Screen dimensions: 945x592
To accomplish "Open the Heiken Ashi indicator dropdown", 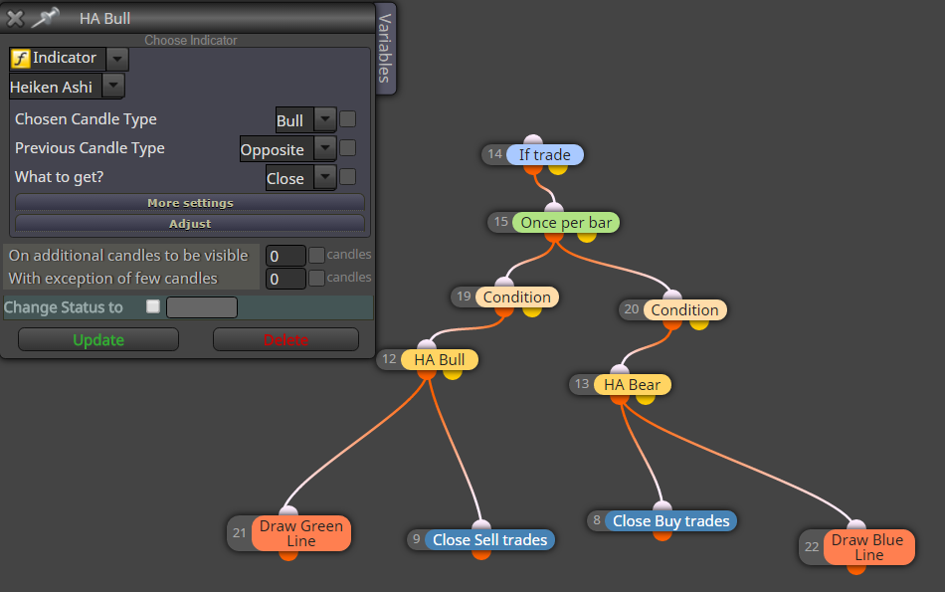I will pos(113,87).
